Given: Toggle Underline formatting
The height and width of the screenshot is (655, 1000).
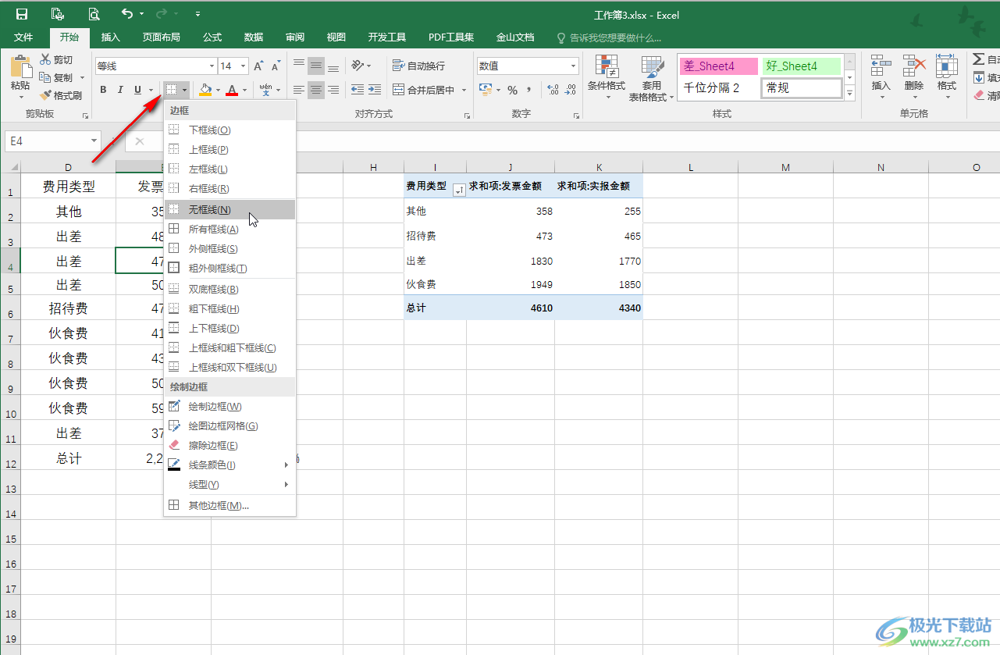Looking at the screenshot, I should 138,90.
